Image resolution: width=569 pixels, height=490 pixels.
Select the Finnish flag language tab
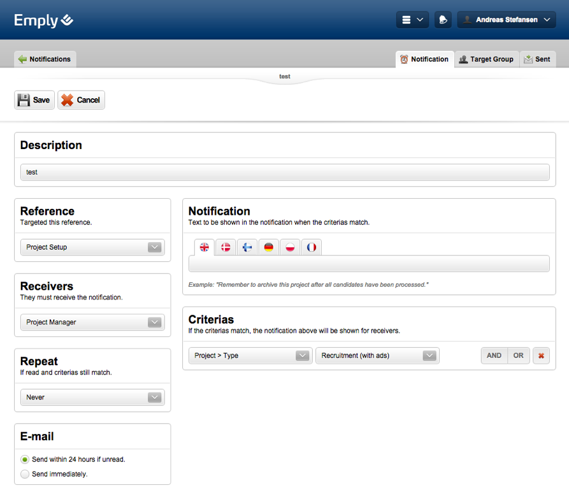point(247,247)
